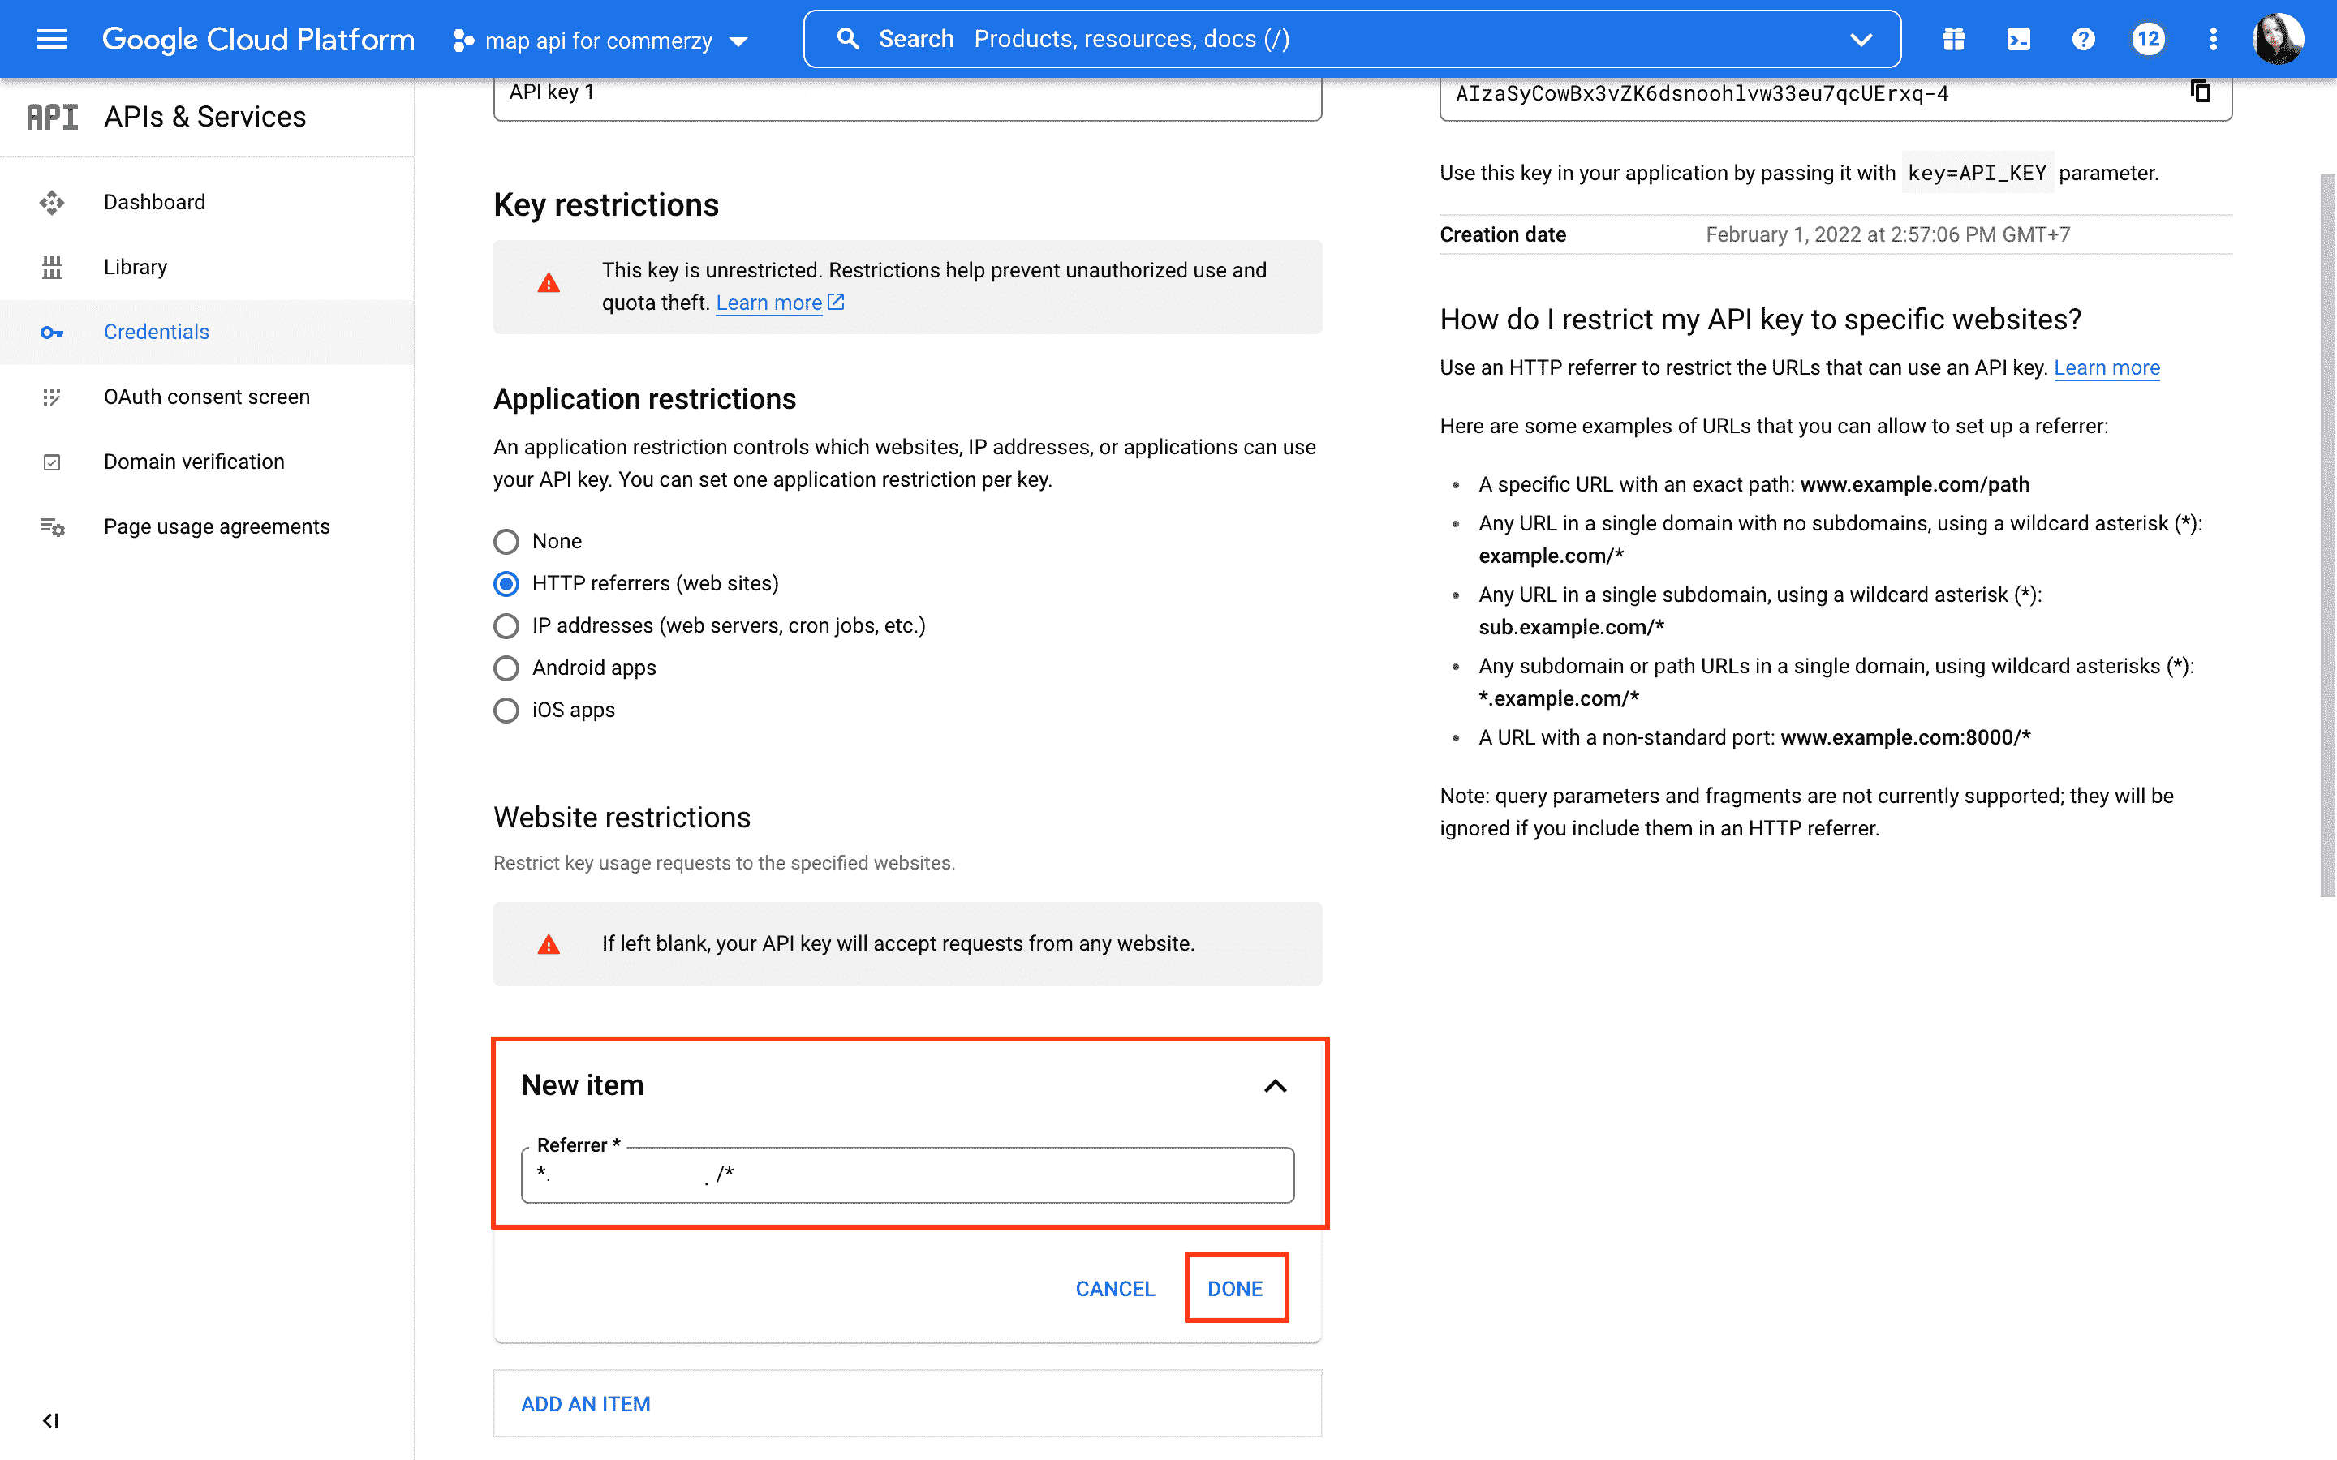This screenshot has width=2337, height=1460.
Task: Copy the API key to clipboard
Action: (x=2200, y=92)
